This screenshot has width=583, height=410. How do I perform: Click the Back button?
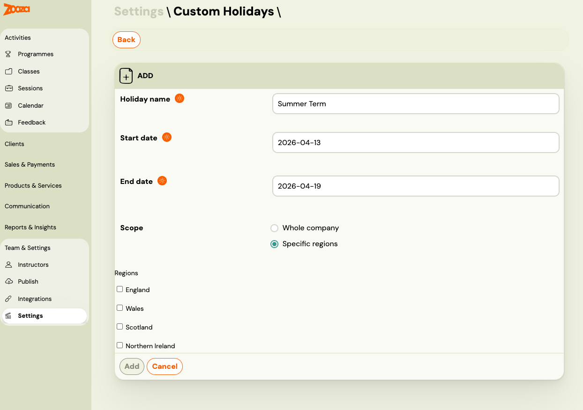click(x=126, y=40)
